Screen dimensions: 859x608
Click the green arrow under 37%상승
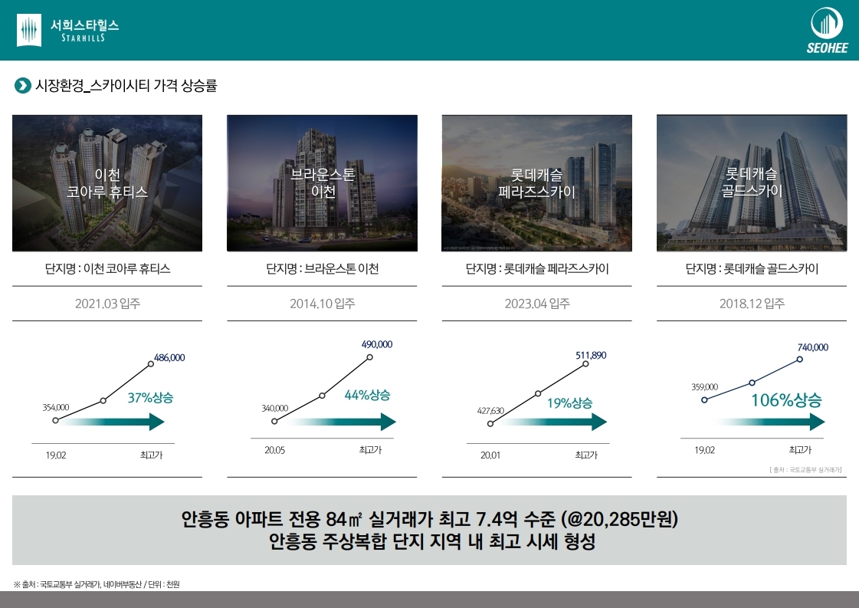click(x=114, y=422)
